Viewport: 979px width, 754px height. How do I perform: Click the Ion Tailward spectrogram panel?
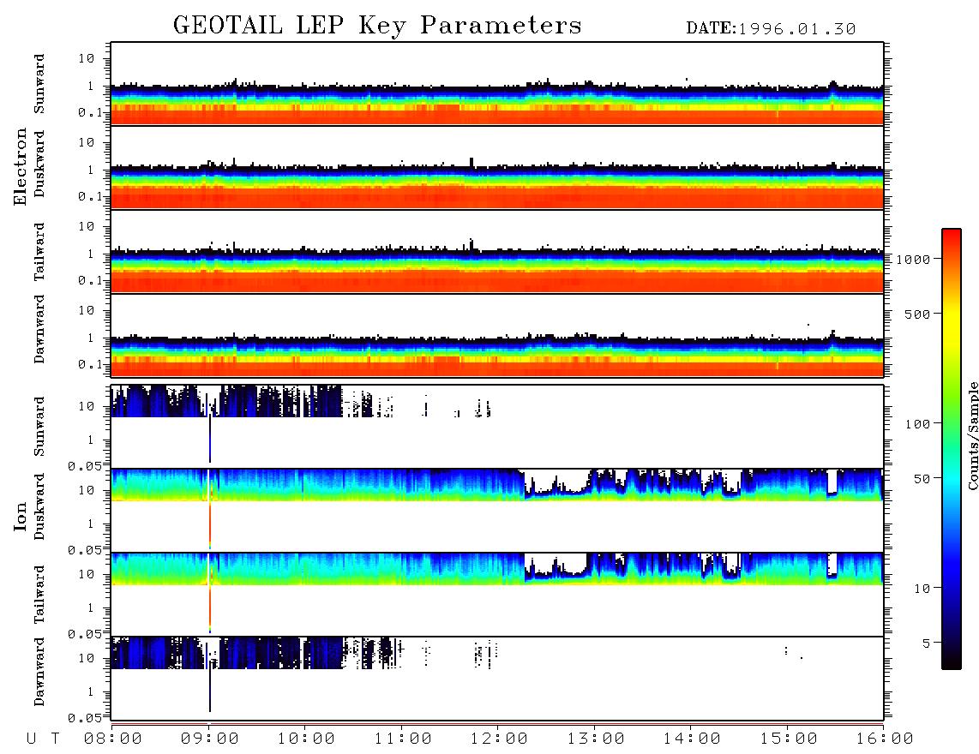(x=497, y=595)
